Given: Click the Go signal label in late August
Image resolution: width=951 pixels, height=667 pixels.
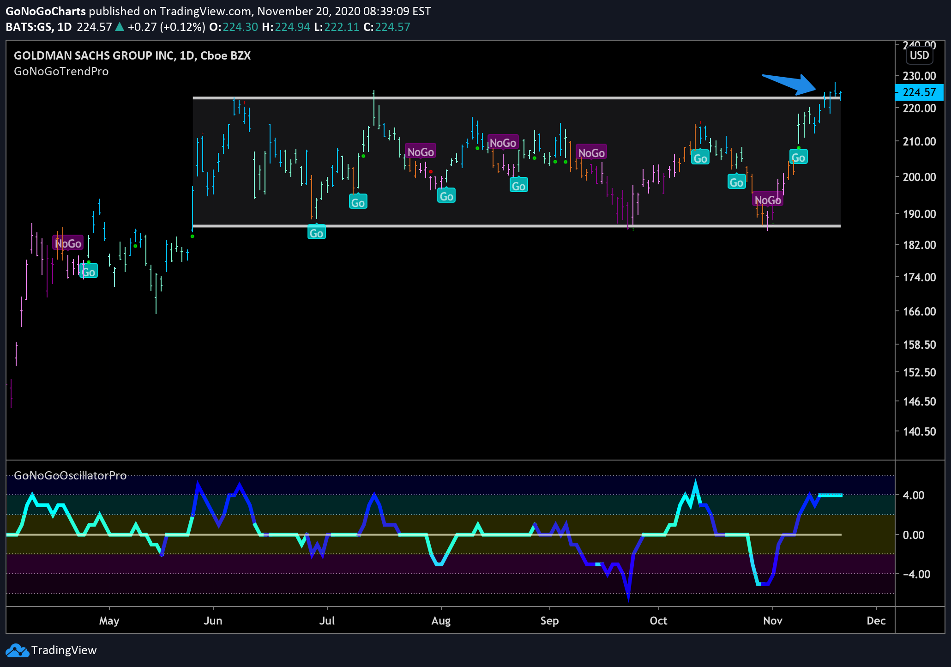Looking at the screenshot, I should click(518, 186).
